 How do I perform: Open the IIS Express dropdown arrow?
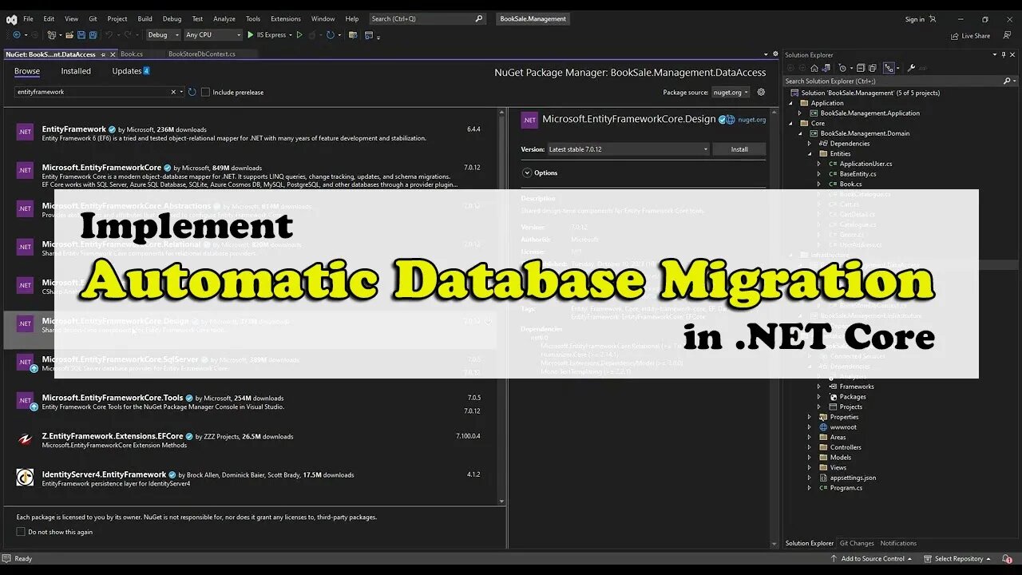pyautogui.click(x=290, y=35)
